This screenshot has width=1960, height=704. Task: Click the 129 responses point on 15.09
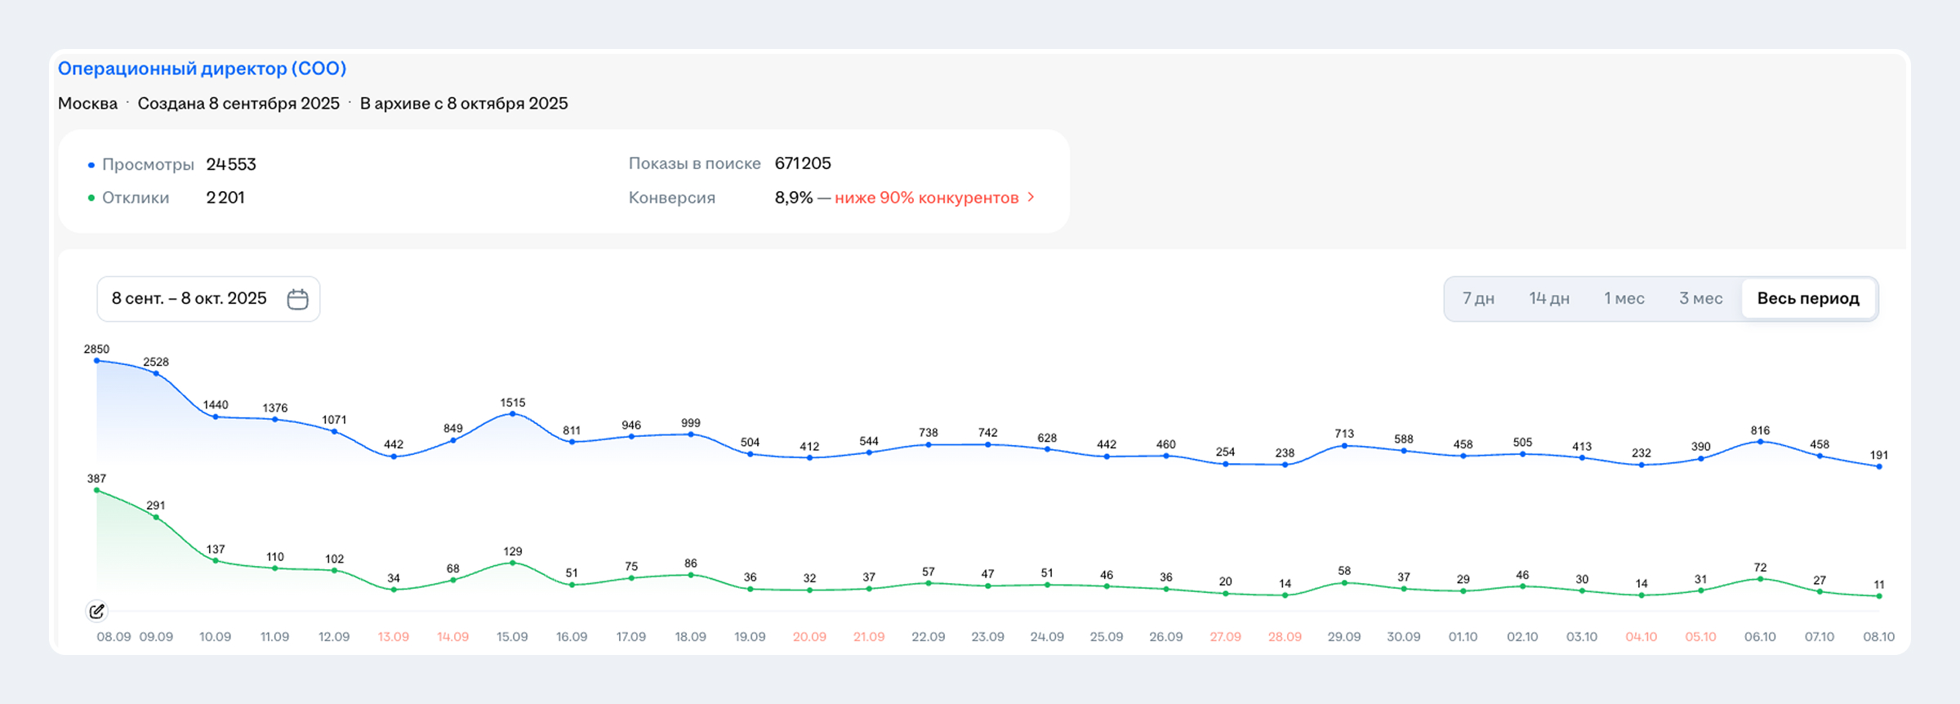pyautogui.click(x=513, y=563)
